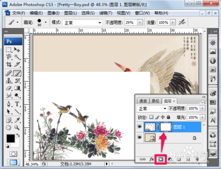221x169 pixels.
Task: Click the delete layer trash icon
Action: tap(197, 159)
